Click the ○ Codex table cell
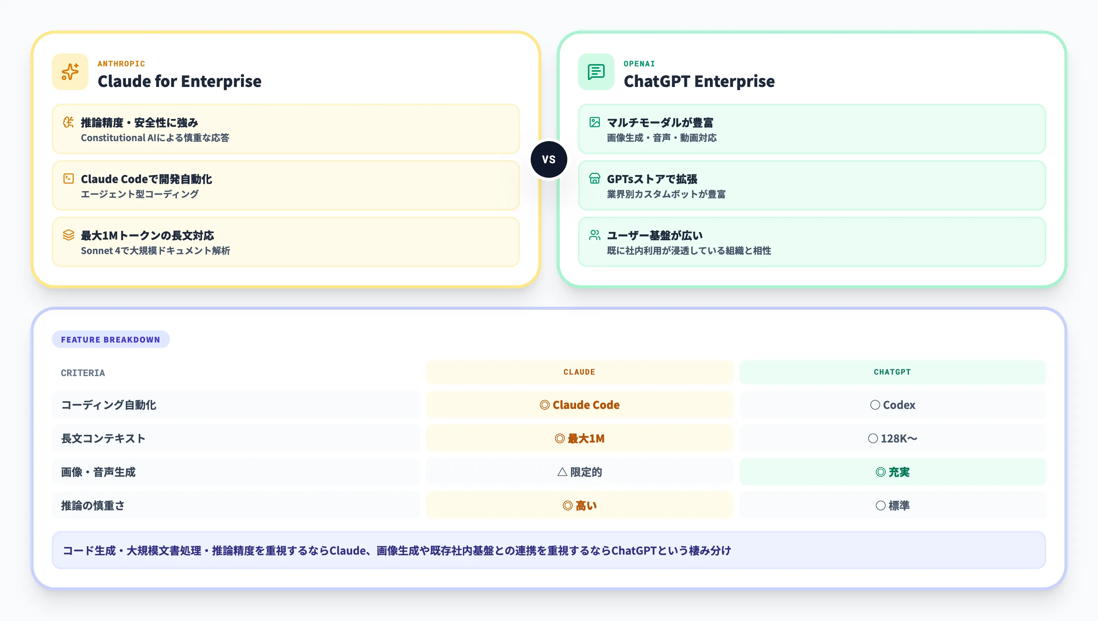Image resolution: width=1098 pixels, height=621 pixels. click(893, 404)
